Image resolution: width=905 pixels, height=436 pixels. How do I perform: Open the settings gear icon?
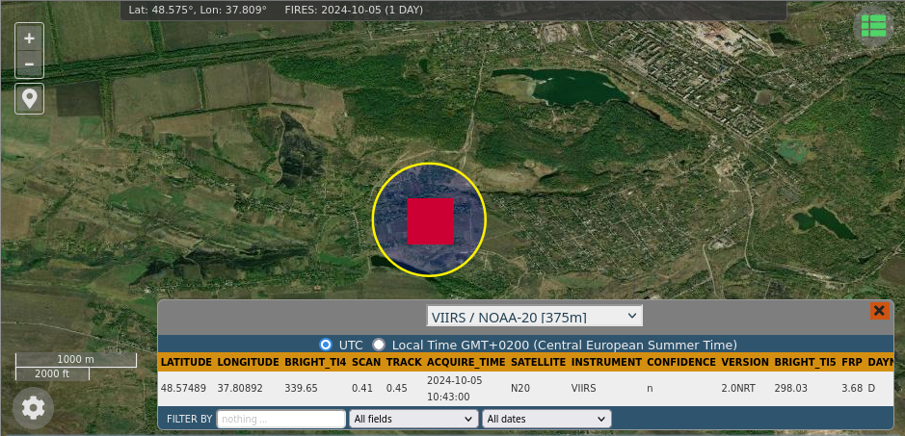pyautogui.click(x=34, y=407)
